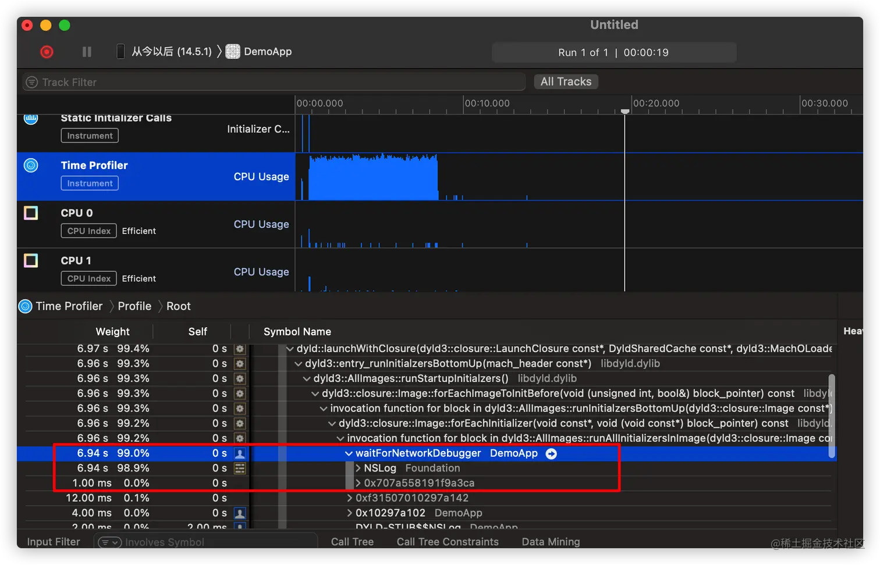This screenshot has width=880, height=565.
Task: Click Instrument badge under Time Profiler
Action: [x=90, y=183]
